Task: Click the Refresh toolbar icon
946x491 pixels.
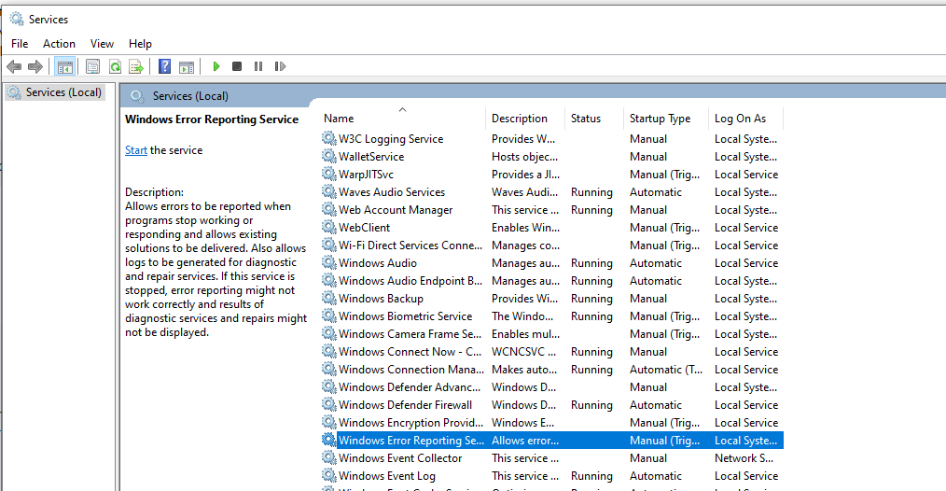Action: (115, 66)
